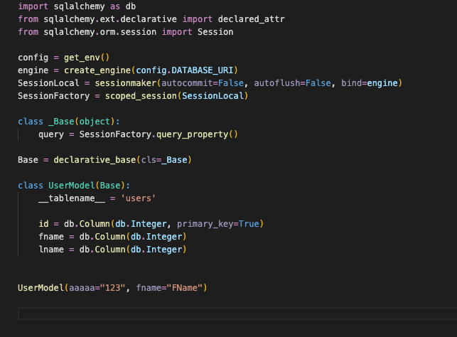457x337 pixels.
Task: Click 'Session' at the end of third import
Action: (215, 32)
